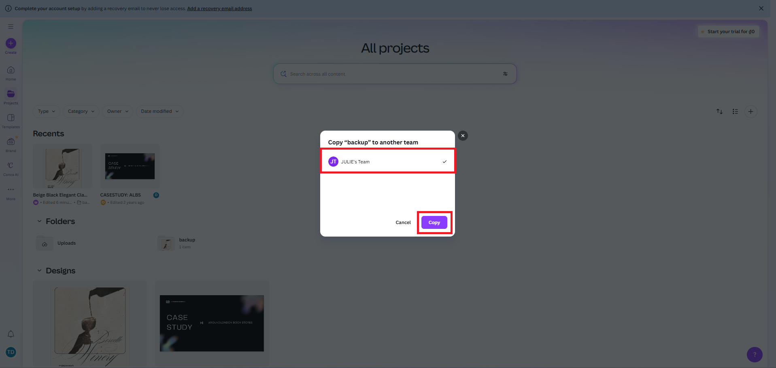The image size is (776, 368).
Task: Select JULIE's Team in the copy dialog
Action: 387,162
